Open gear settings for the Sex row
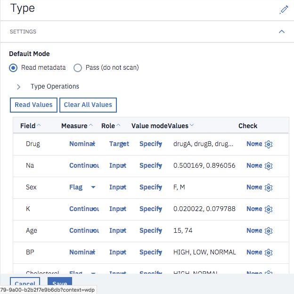Viewport: 294px width, 294px height. coord(269,188)
